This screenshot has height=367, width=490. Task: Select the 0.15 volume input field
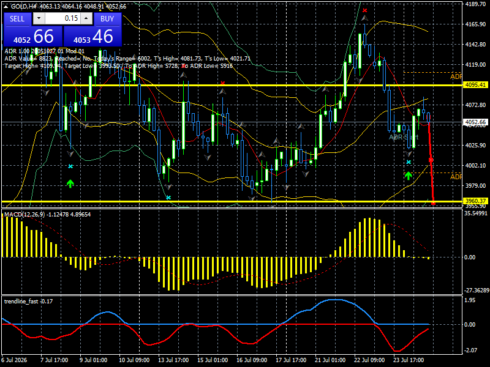(62, 18)
